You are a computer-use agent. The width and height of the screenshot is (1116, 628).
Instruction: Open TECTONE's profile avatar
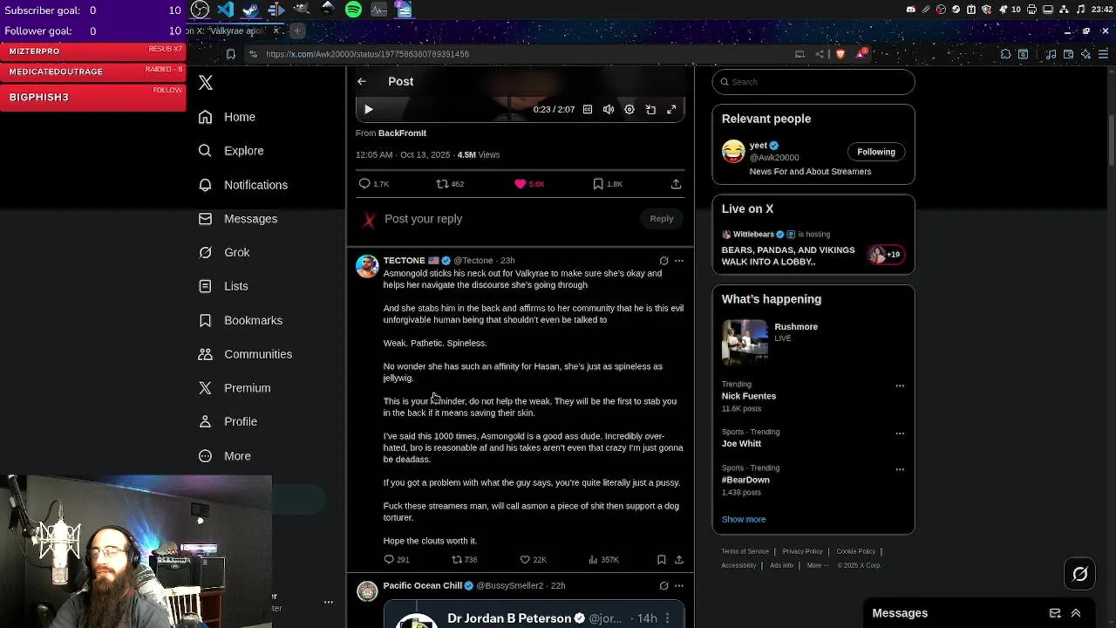(x=367, y=266)
